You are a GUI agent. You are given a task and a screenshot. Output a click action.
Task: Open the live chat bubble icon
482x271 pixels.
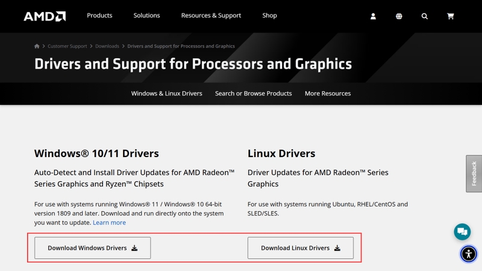tap(462, 231)
